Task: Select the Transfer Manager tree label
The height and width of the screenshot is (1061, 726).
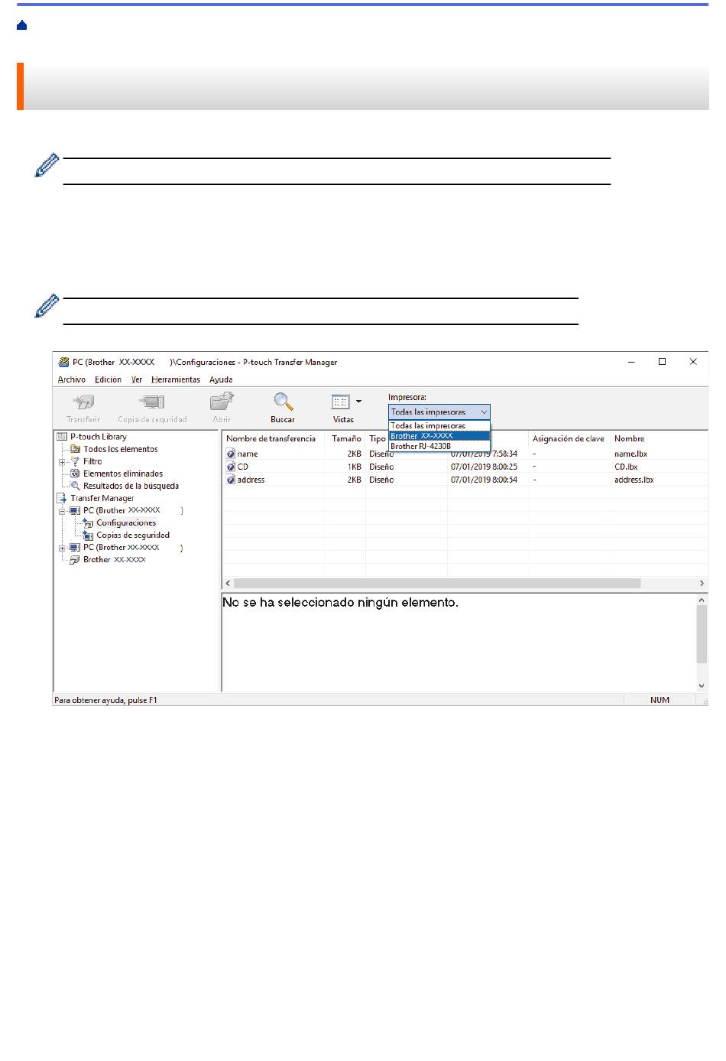Action: (102, 498)
